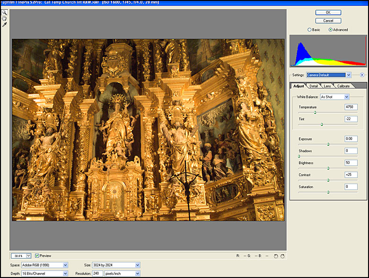Click the Tint value field -22
The height and width of the screenshot is (278, 369).
click(x=351, y=119)
